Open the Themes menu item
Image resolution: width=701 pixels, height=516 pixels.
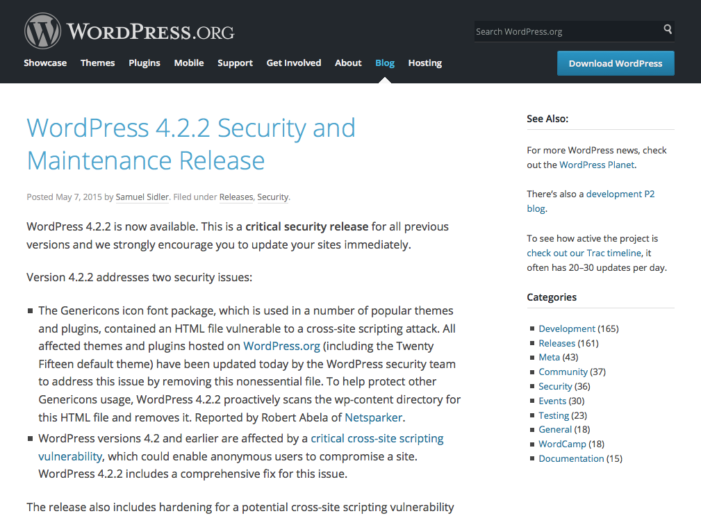[x=97, y=63]
